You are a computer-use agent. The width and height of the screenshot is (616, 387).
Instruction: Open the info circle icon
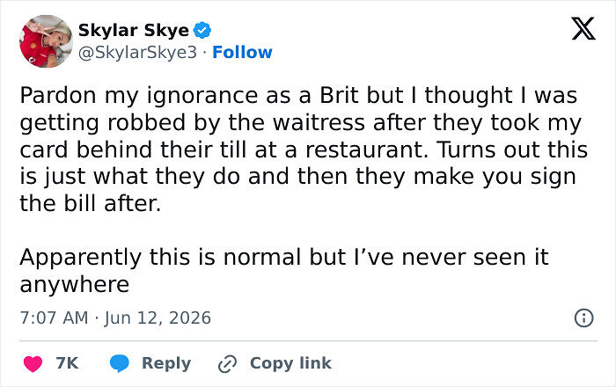583,318
